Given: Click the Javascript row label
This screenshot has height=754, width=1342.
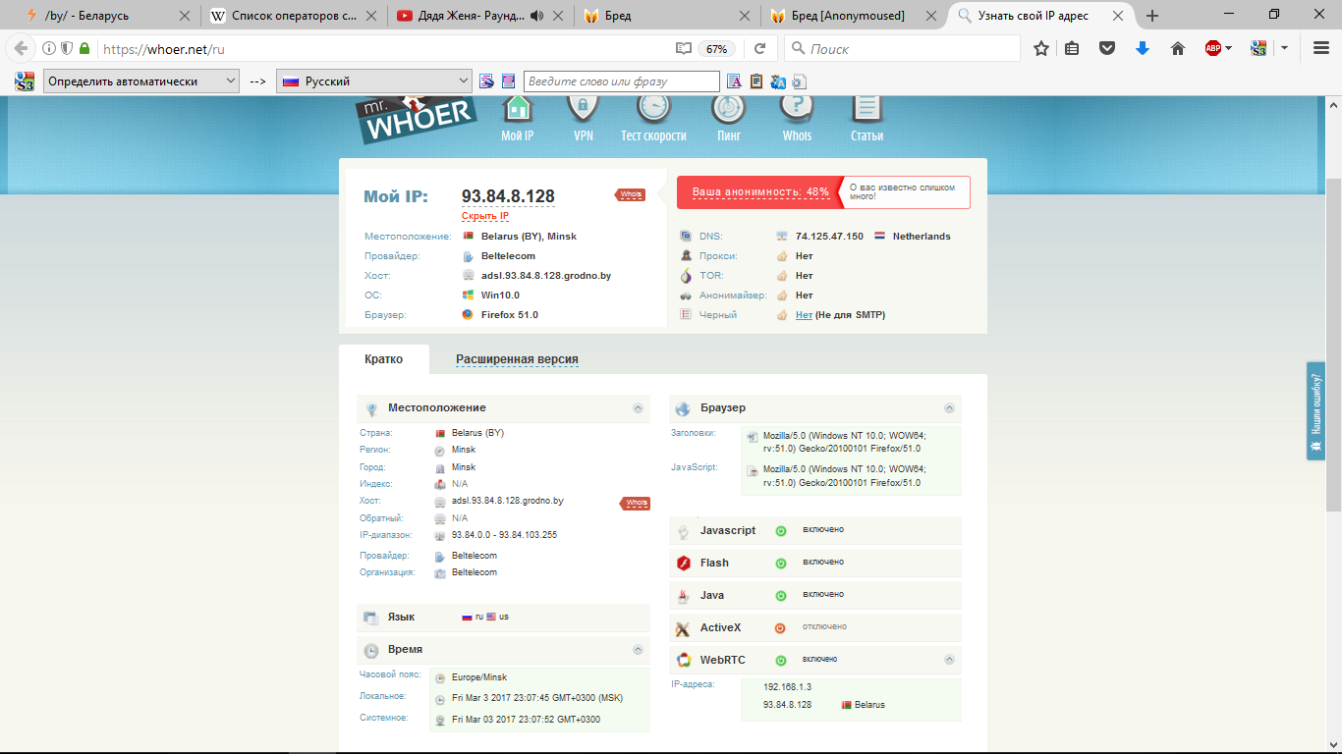Looking at the screenshot, I should [x=728, y=530].
